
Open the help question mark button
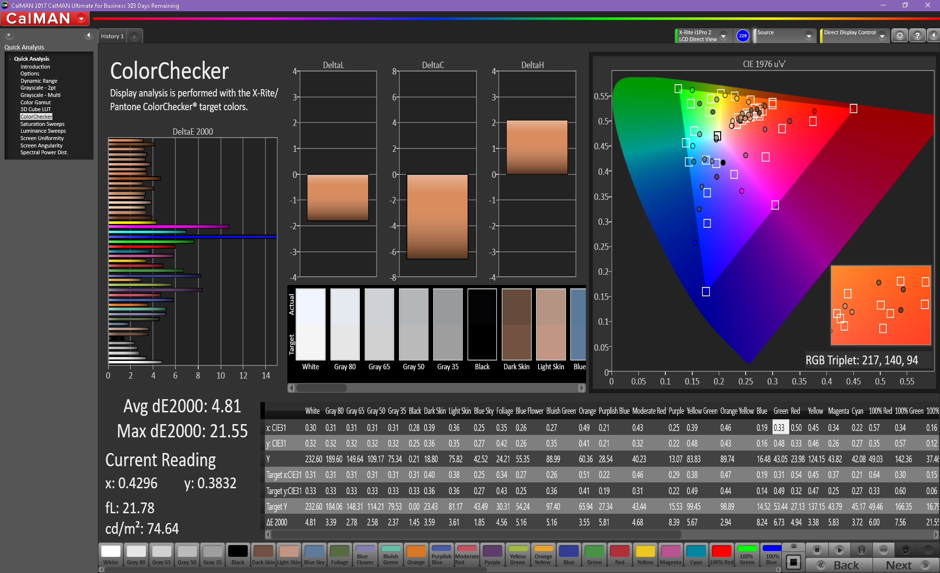917,36
